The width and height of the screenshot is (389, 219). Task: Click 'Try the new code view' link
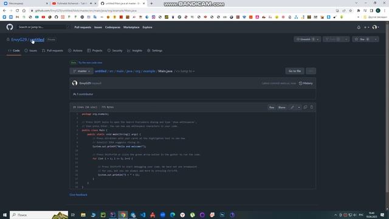(90, 63)
